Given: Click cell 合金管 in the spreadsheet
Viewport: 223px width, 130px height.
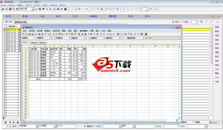Looking at the screenshot, I should coord(45,72).
